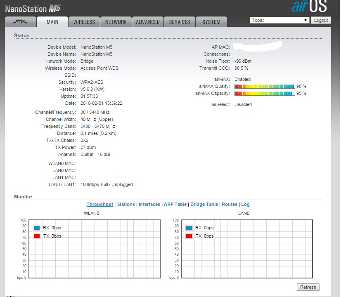Click the airMAX Quality 98 % value
This screenshot has width=341, height=297.
(301, 86)
